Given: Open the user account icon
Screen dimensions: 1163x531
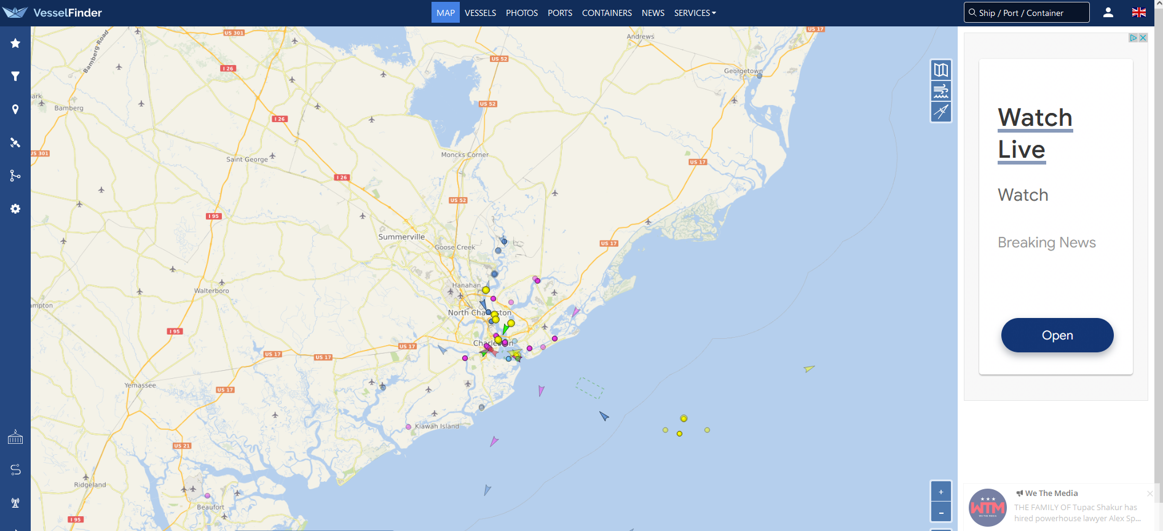Looking at the screenshot, I should tap(1108, 12).
